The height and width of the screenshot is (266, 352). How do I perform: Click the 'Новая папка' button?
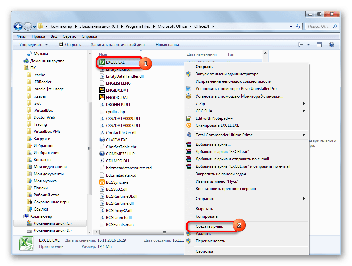pyautogui.click(x=167, y=45)
